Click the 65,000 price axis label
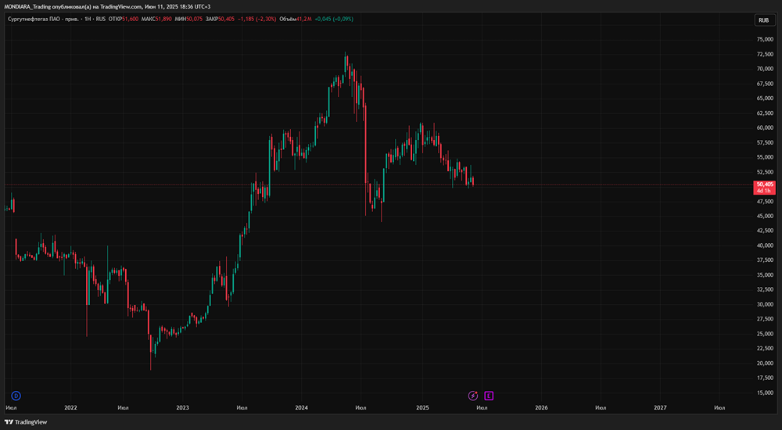 (765, 99)
